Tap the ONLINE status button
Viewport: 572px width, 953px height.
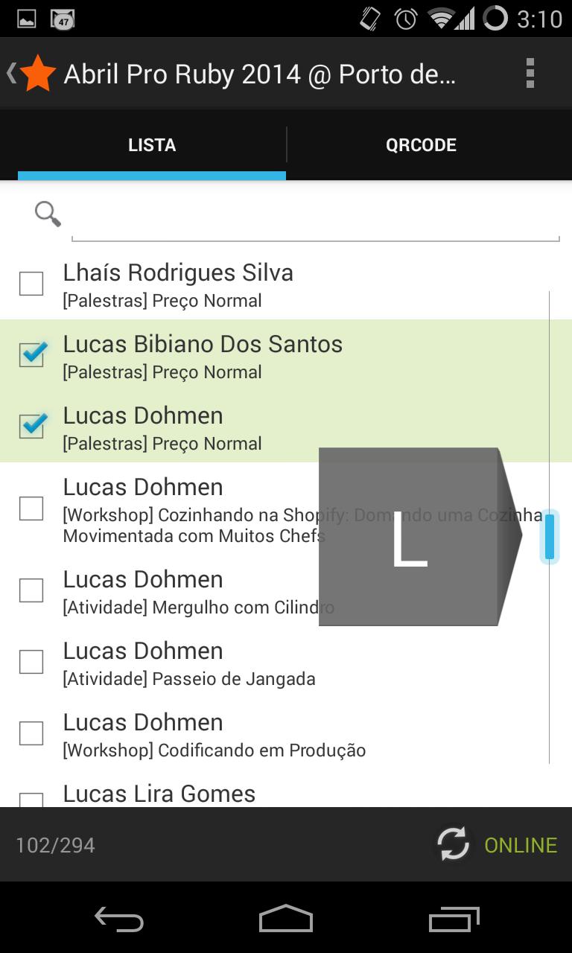520,845
